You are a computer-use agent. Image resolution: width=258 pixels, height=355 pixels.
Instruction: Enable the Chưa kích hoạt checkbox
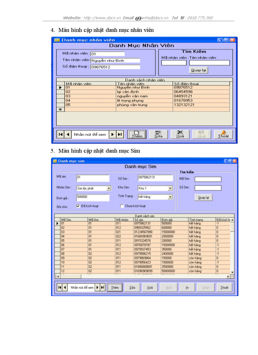pyautogui.click(x=122, y=206)
